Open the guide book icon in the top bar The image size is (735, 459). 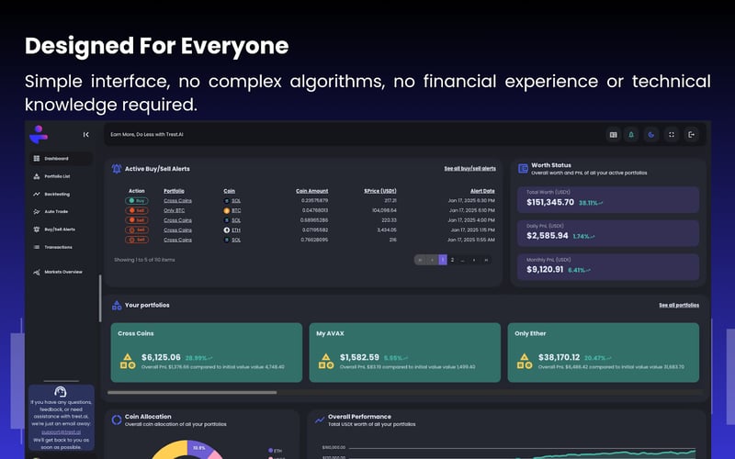click(613, 135)
